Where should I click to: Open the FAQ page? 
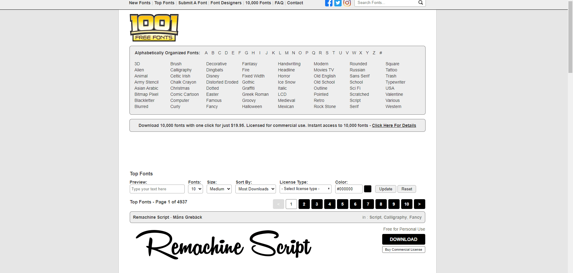click(x=279, y=3)
